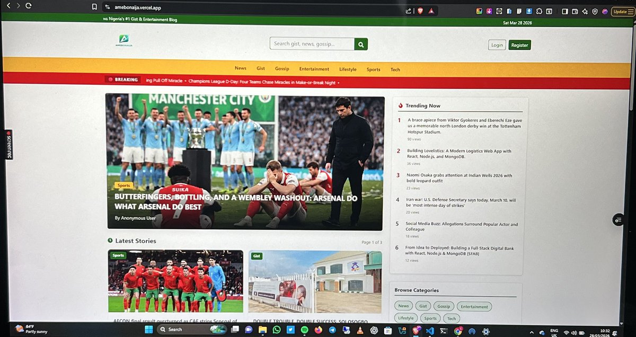
Task: Open WhatsApp from the taskbar
Action: click(x=276, y=330)
